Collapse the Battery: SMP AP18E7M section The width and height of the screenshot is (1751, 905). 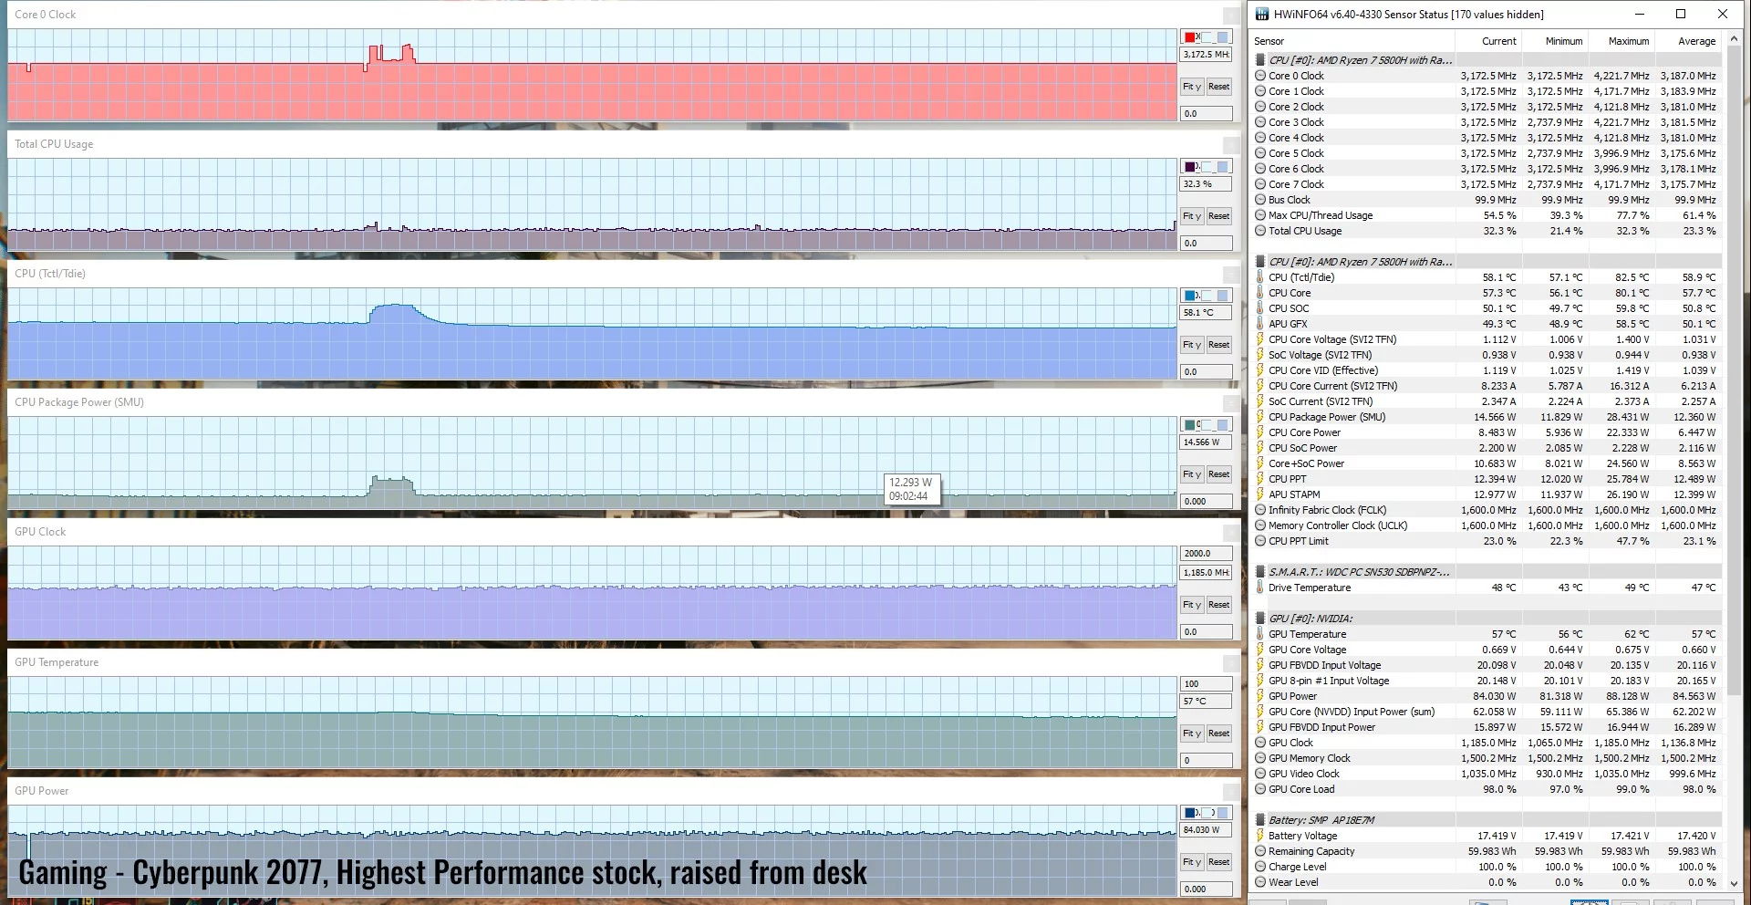[1259, 819]
